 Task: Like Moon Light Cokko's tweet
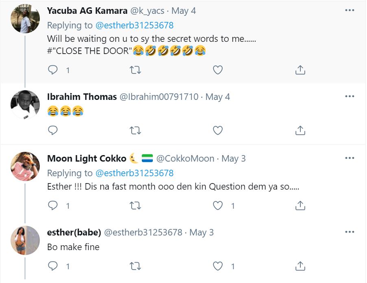218,205
